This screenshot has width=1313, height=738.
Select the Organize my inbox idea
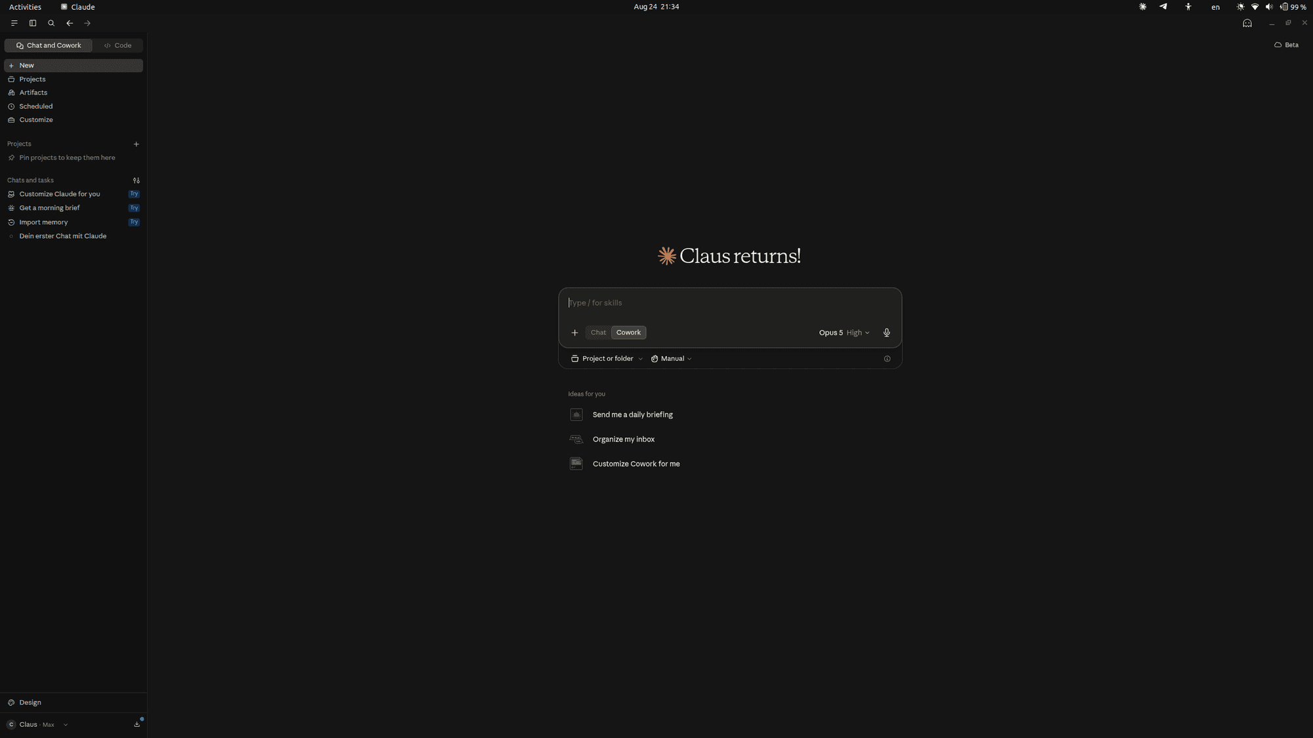(x=624, y=440)
